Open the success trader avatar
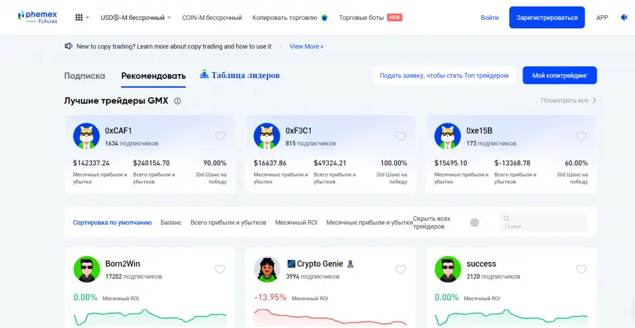Image resolution: width=635 pixels, height=328 pixels. [x=448, y=269]
